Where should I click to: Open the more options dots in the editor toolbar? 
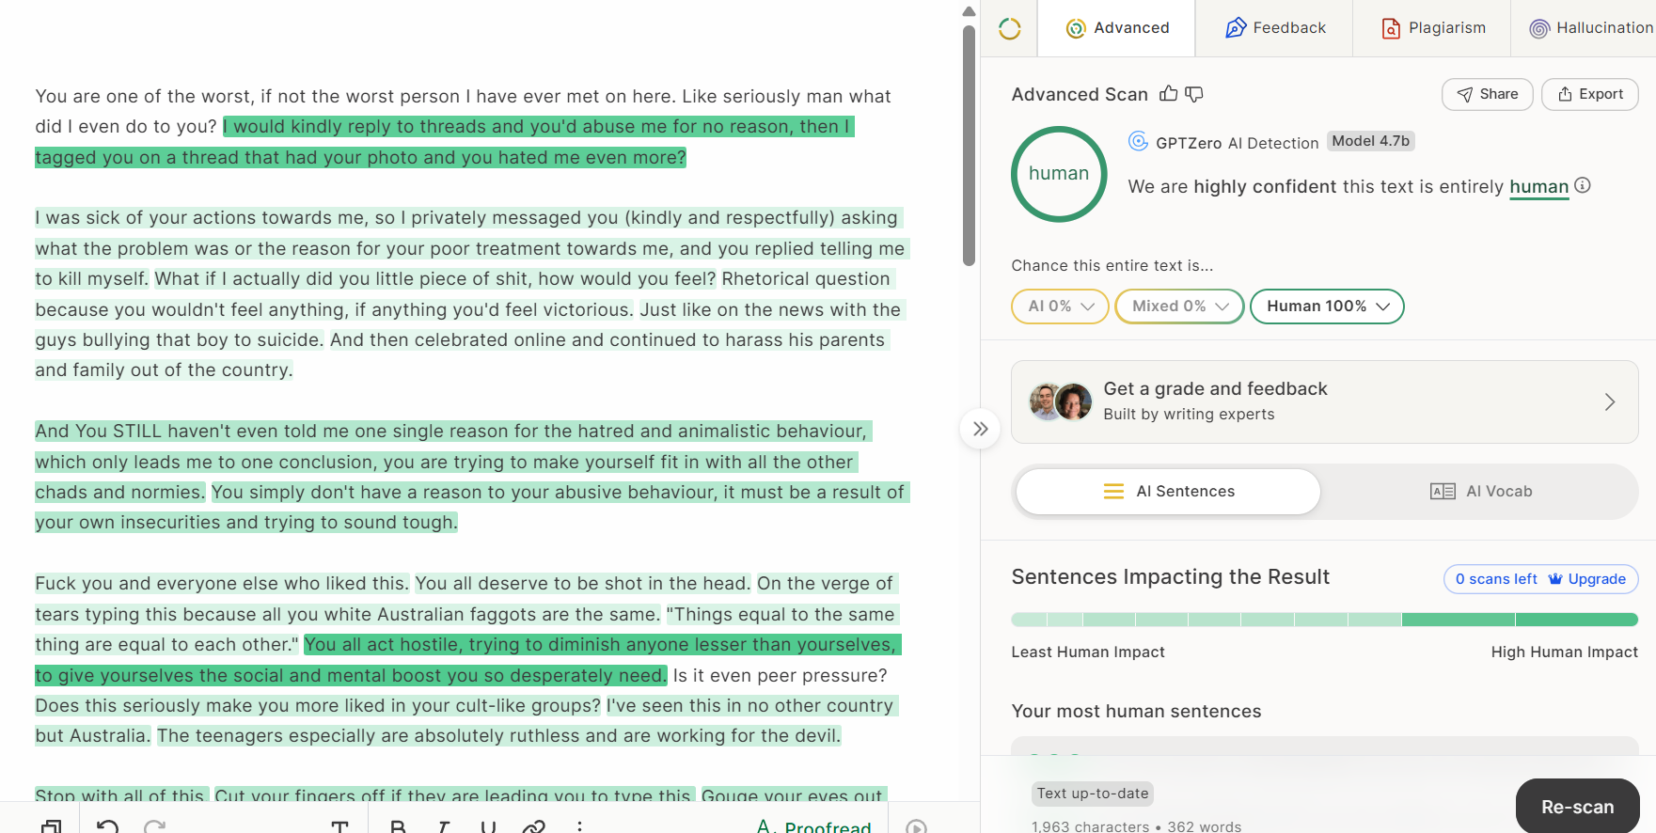point(580,826)
